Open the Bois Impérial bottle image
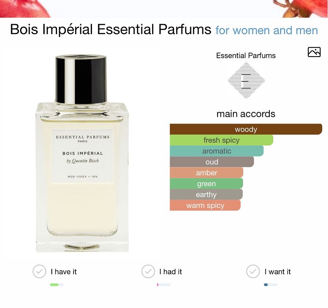Screen dimensions: 328x308 tap(82, 153)
